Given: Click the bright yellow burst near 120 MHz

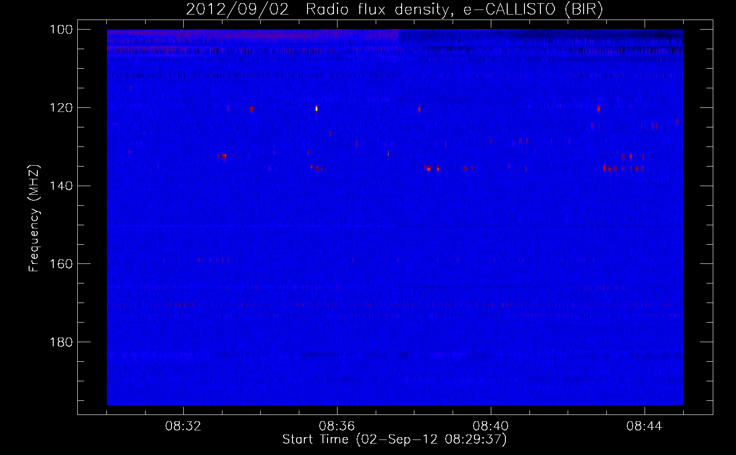Looking at the screenshot, I should point(317,108).
